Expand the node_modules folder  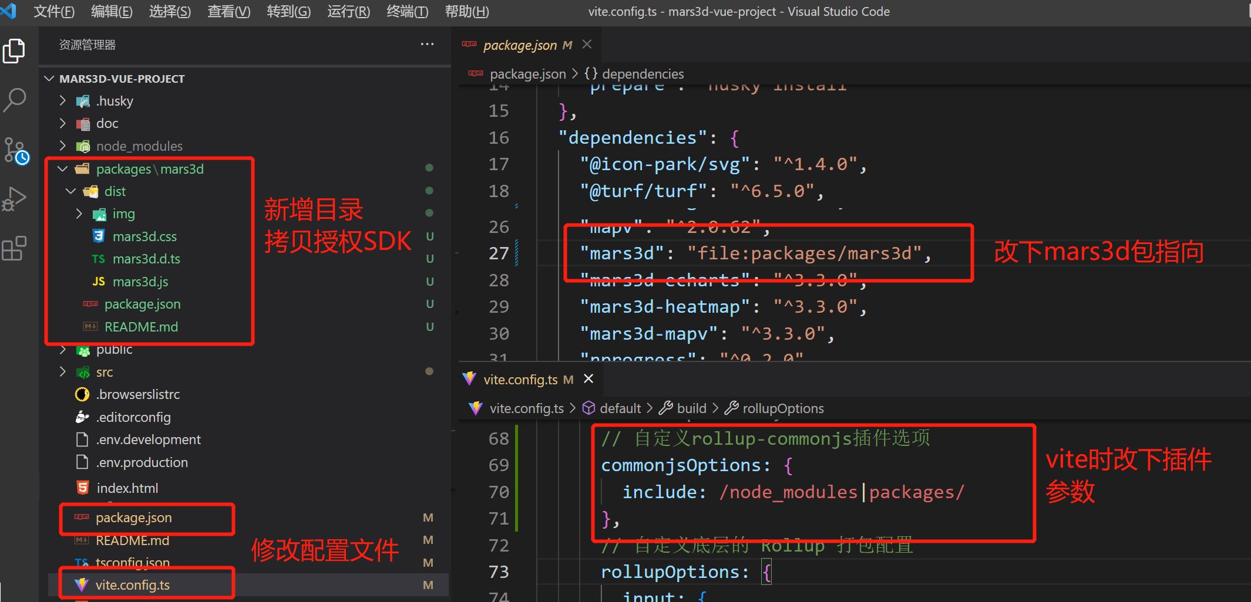[63, 146]
